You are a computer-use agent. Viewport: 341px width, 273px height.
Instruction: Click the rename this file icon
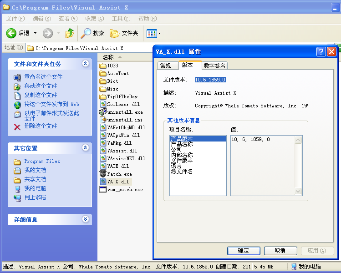[17, 77]
